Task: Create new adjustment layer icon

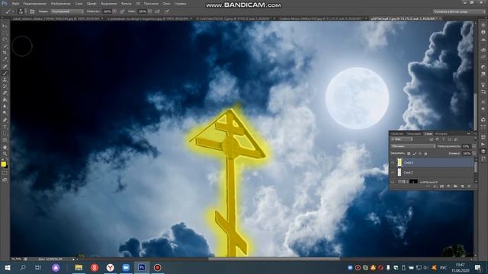Action: pos(448,186)
